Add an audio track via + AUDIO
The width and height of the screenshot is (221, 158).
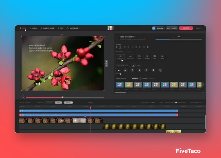(x=33, y=28)
